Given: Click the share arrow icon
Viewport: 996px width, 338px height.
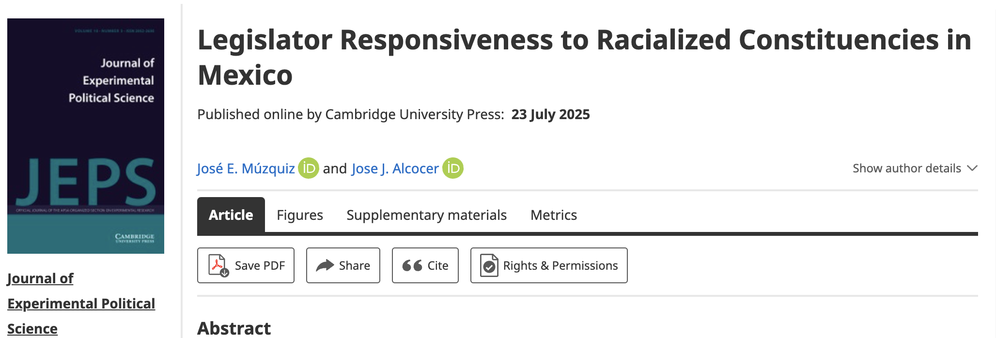Looking at the screenshot, I should tap(325, 265).
